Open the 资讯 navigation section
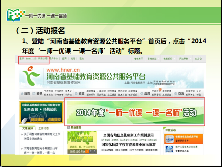 point(39,94)
